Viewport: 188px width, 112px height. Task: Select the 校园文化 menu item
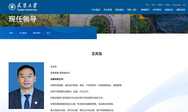click(x=169, y=10)
